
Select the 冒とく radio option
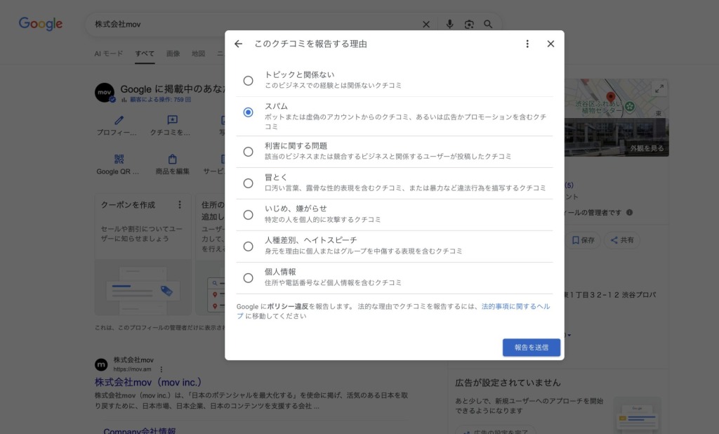pyautogui.click(x=248, y=183)
